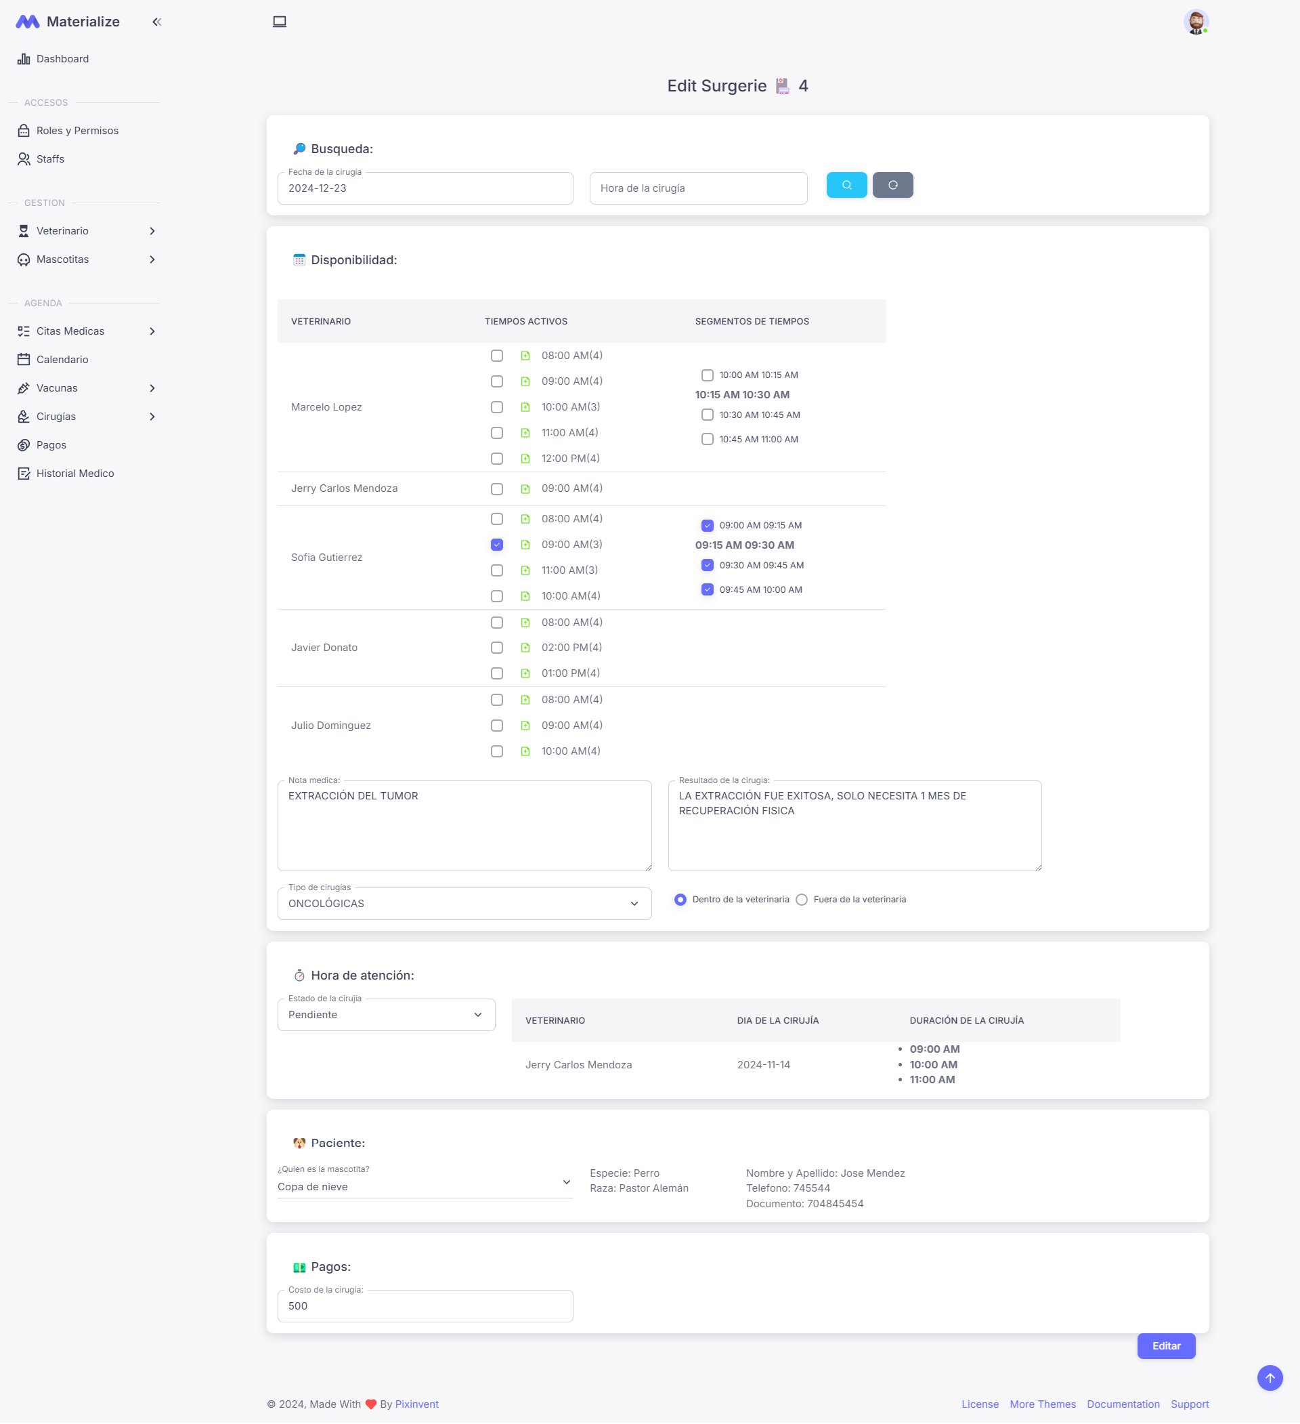Check the 10:30 AM 10:45 AM segment
Screen dimensions: 1300x1424
pyautogui.click(x=707, y=415)
